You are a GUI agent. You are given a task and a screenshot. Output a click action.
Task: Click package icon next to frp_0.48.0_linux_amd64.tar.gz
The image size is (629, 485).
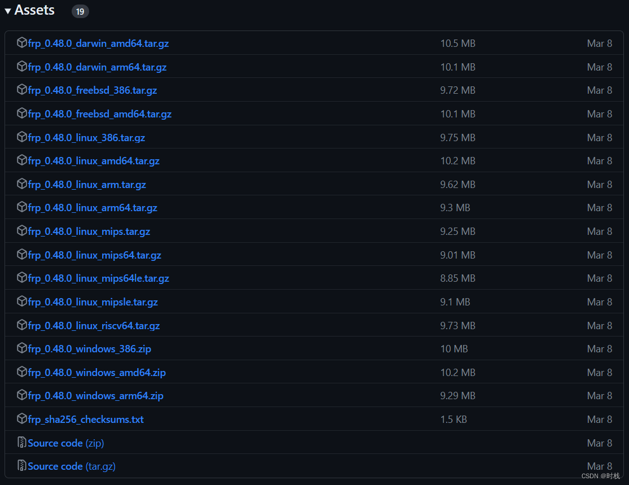coord(22,160)
